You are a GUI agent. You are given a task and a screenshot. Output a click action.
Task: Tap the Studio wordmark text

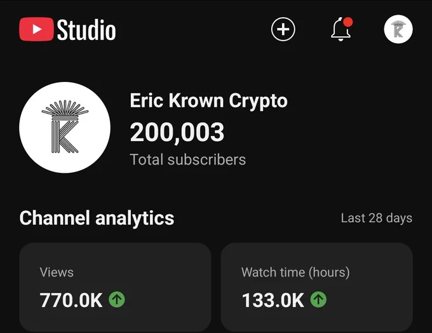pyautogui.click(x=86, y=30)
